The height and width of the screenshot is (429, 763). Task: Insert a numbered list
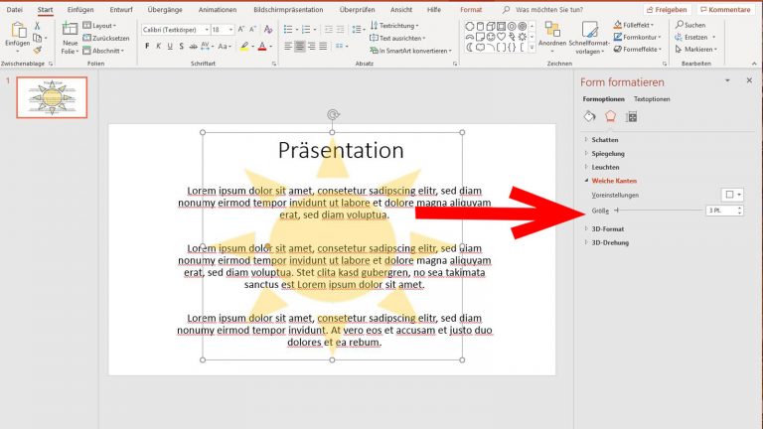point(306,30)
